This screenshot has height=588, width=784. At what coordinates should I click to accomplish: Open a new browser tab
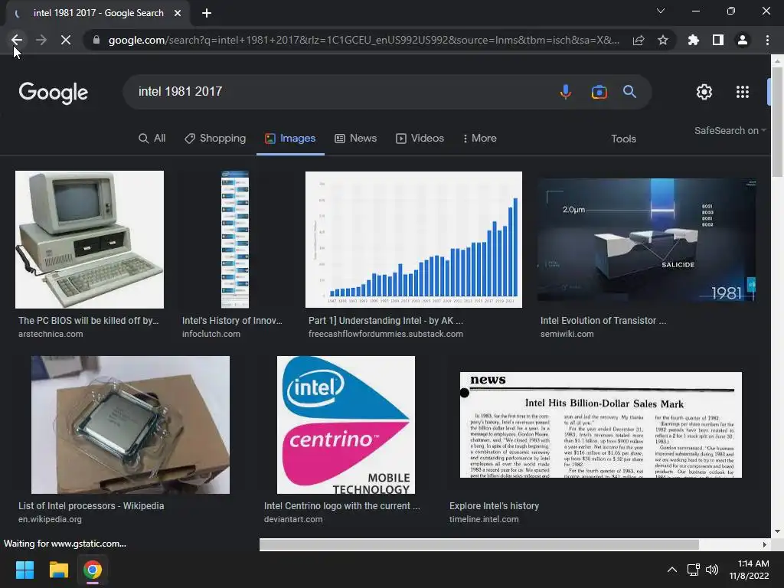[207, 13]
